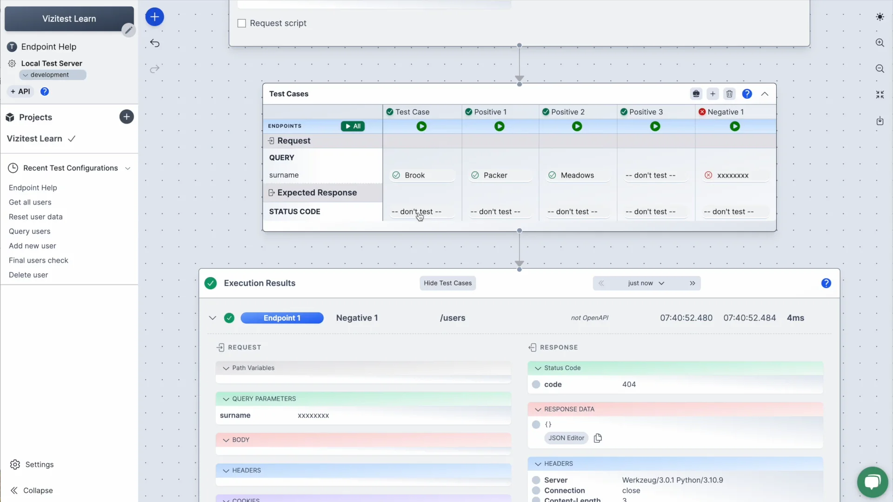Select the sun icon to switch theme

880,17
